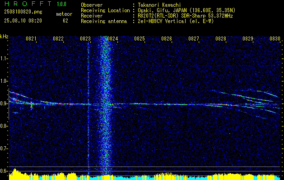Click the 0825 time marker
This screenshot has width=284, height=180.
(140, 39)
